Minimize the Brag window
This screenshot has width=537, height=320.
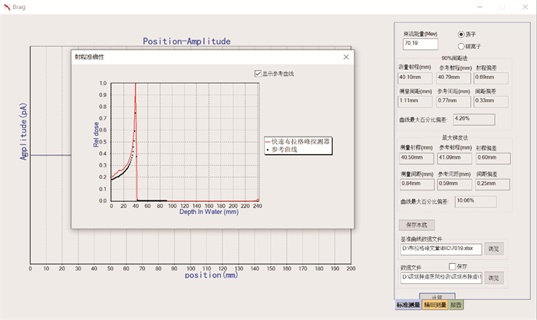click(x=480, y=7)
